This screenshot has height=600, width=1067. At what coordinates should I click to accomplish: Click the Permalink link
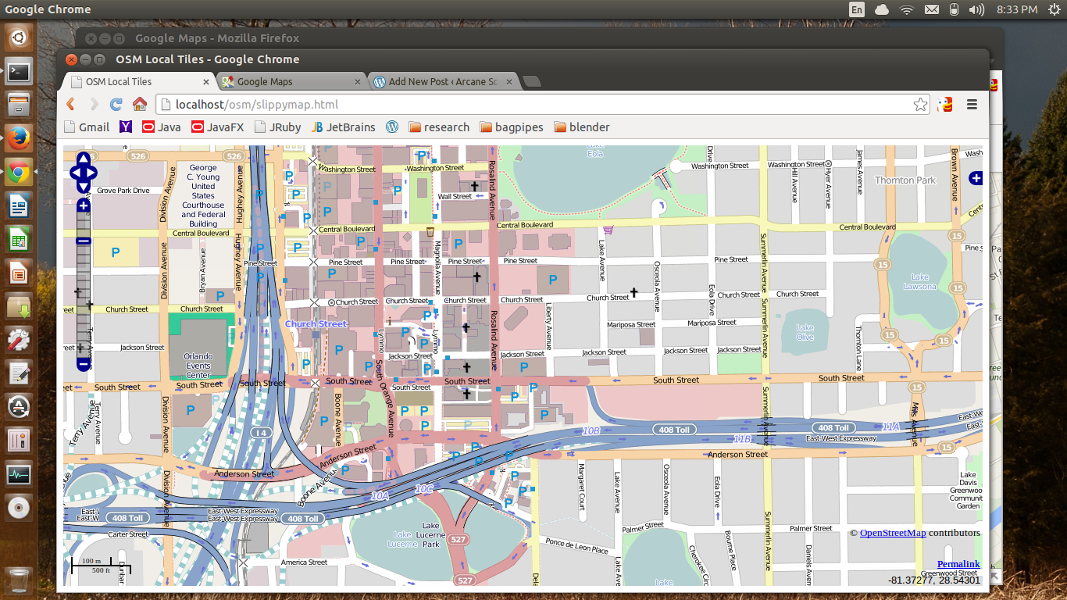pyautogui.click(x=958, y=564)
